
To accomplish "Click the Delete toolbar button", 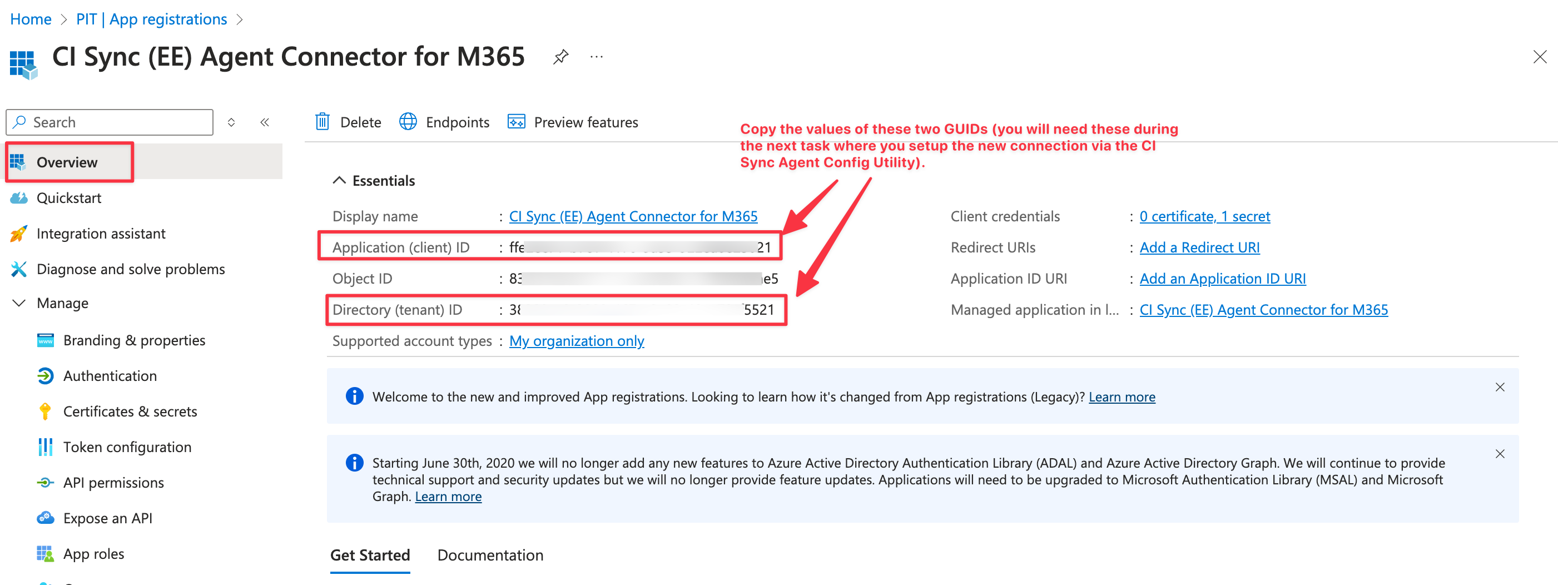I will [x=349, y=122].
